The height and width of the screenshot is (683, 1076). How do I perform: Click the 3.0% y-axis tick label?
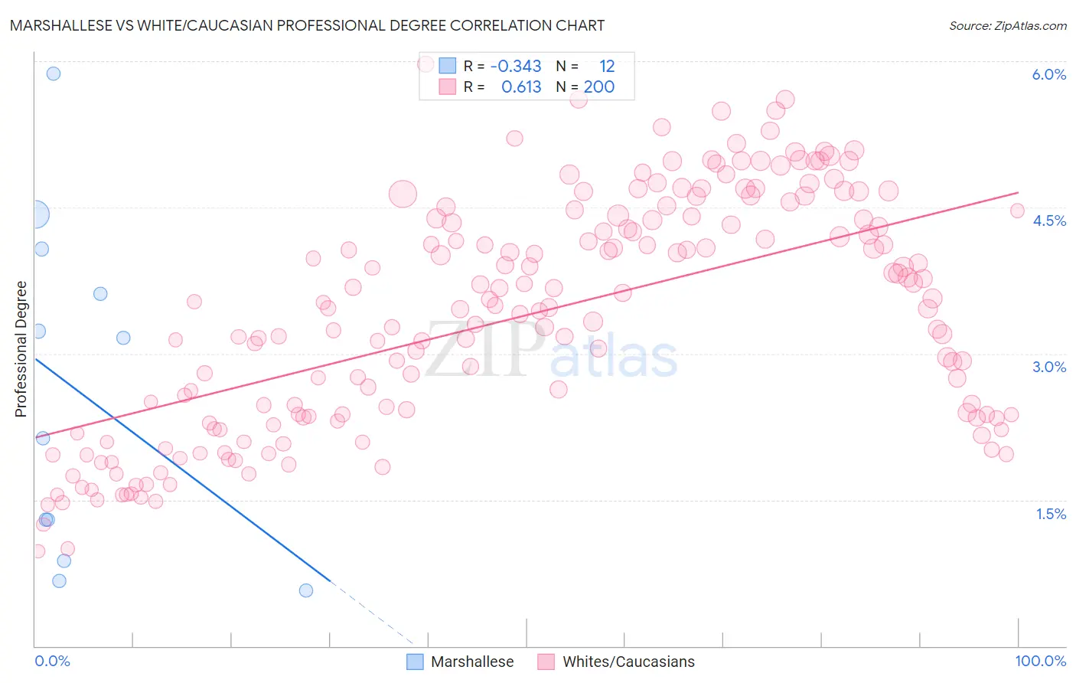pos(1049,367)
